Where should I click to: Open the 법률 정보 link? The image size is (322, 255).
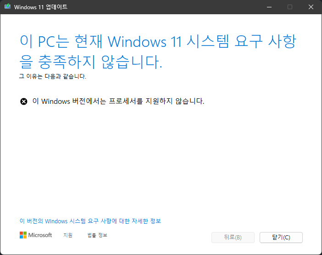coord(97,235)
